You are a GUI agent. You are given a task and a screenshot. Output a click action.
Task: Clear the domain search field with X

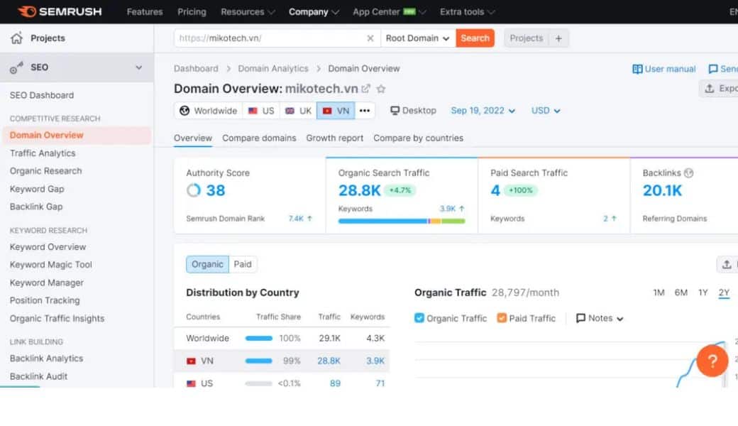(370, 38)
